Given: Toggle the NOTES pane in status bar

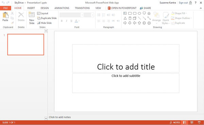Looking at the screenshot, I should pyautogui.click(x=175, y=123).
